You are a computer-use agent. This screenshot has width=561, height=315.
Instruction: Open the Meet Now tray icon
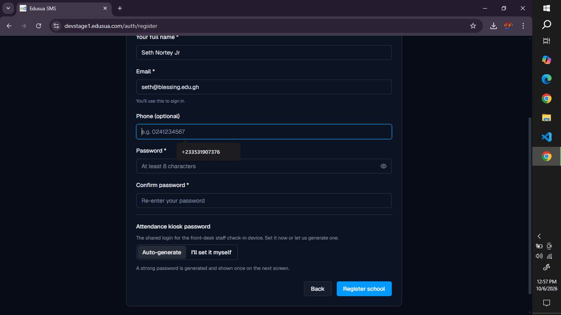[x=550, y=246]
